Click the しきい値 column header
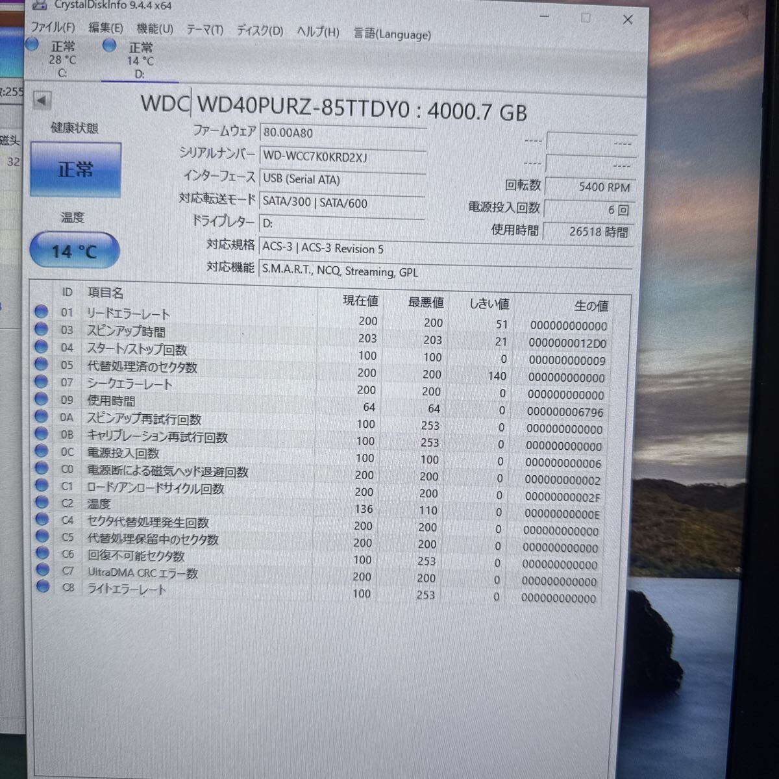 pyautogui.click(x=489, y=304)
